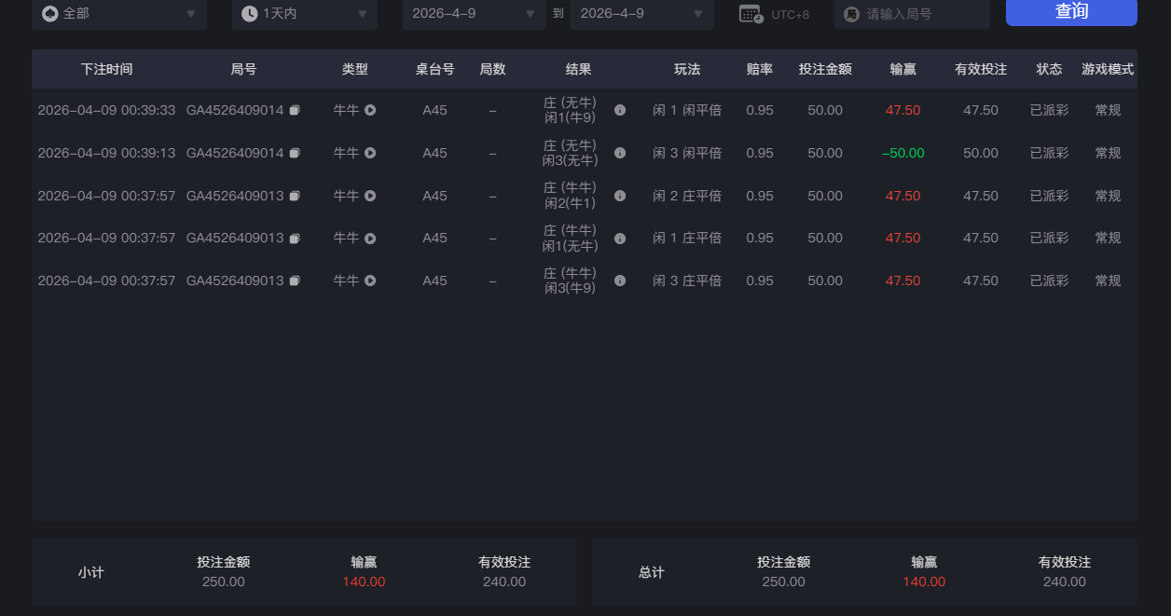Select the 状态 column header
The height and width of the screenshot is (616, 1171).
pos(1048,68)
